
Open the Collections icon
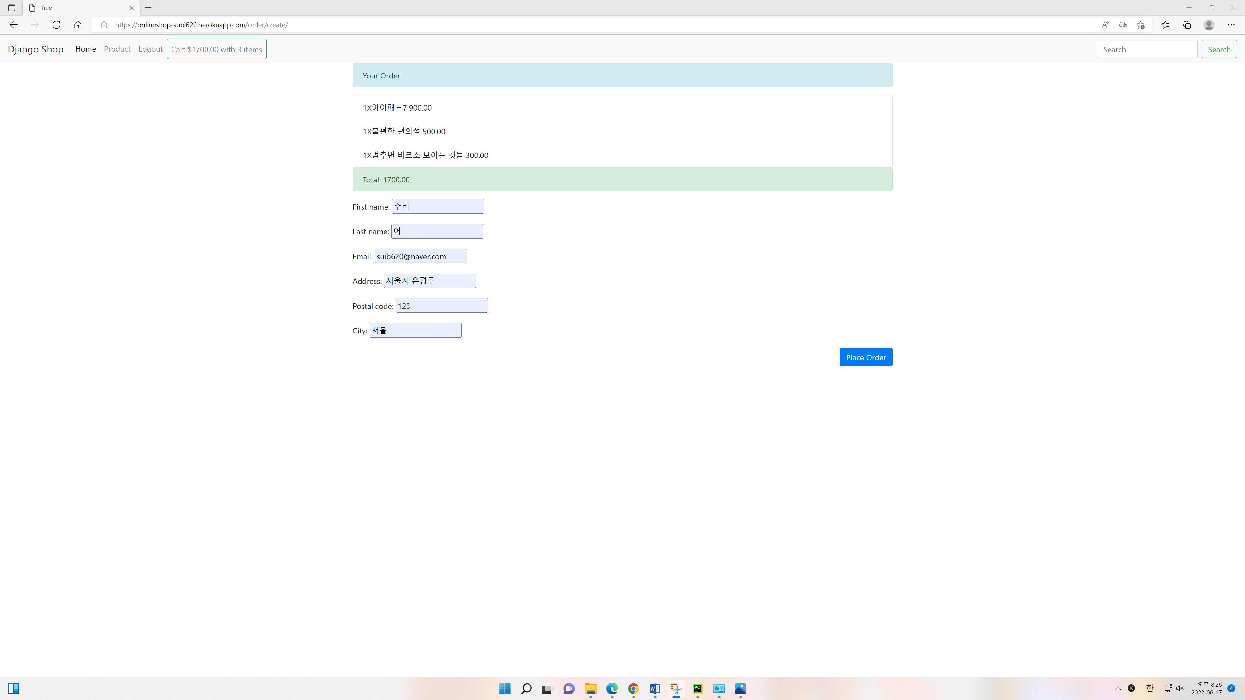click(1187, 25)
